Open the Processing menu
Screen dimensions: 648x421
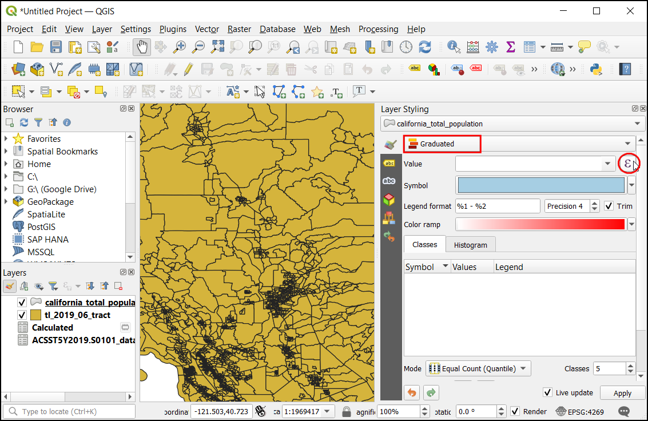pos(378,29)
